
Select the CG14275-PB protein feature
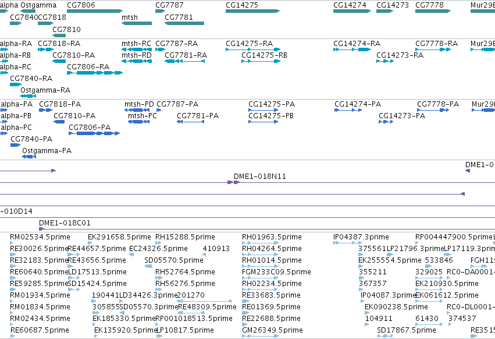click(x=263, y=122)
